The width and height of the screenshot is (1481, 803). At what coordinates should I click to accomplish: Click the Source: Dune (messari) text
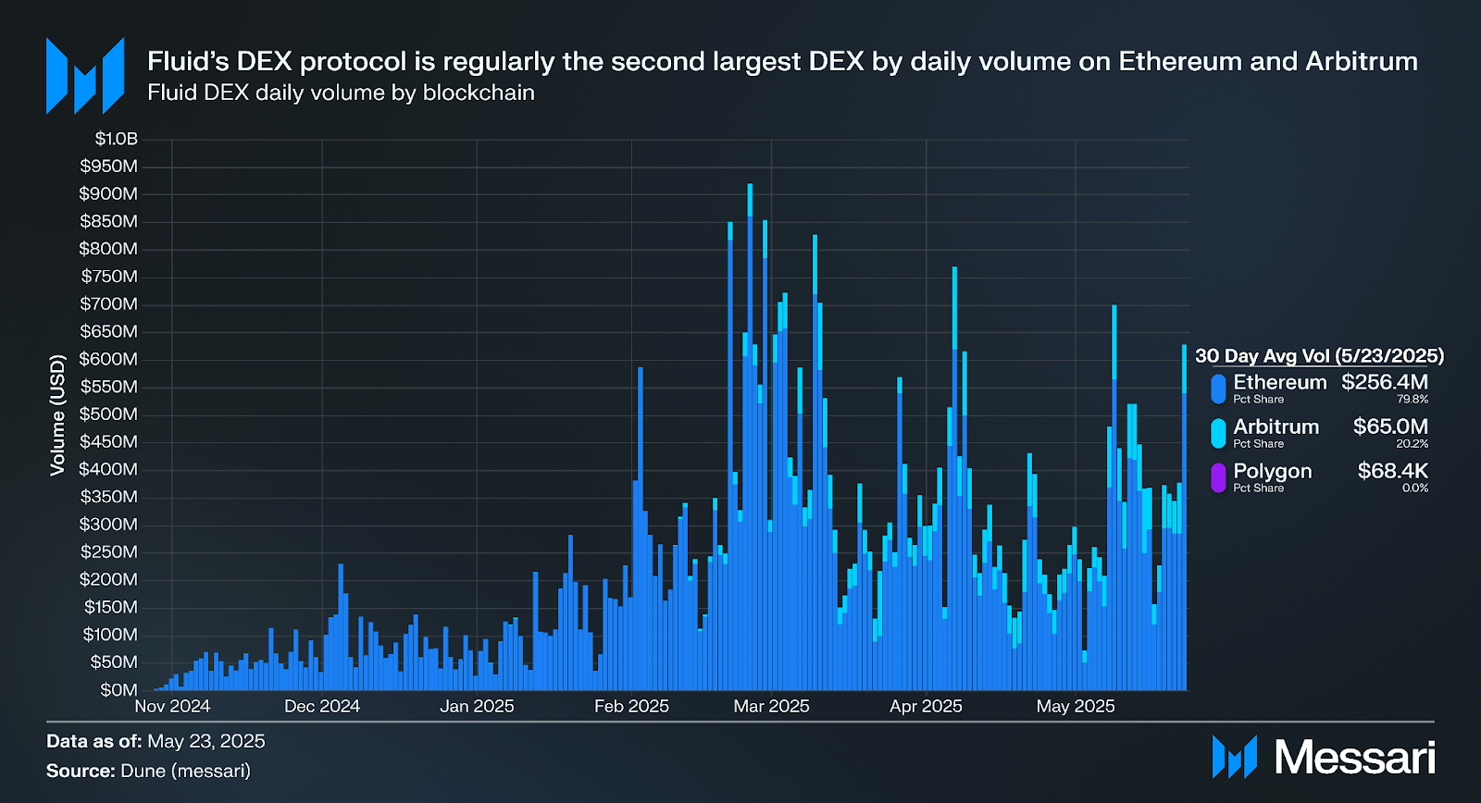click(148, 771)
